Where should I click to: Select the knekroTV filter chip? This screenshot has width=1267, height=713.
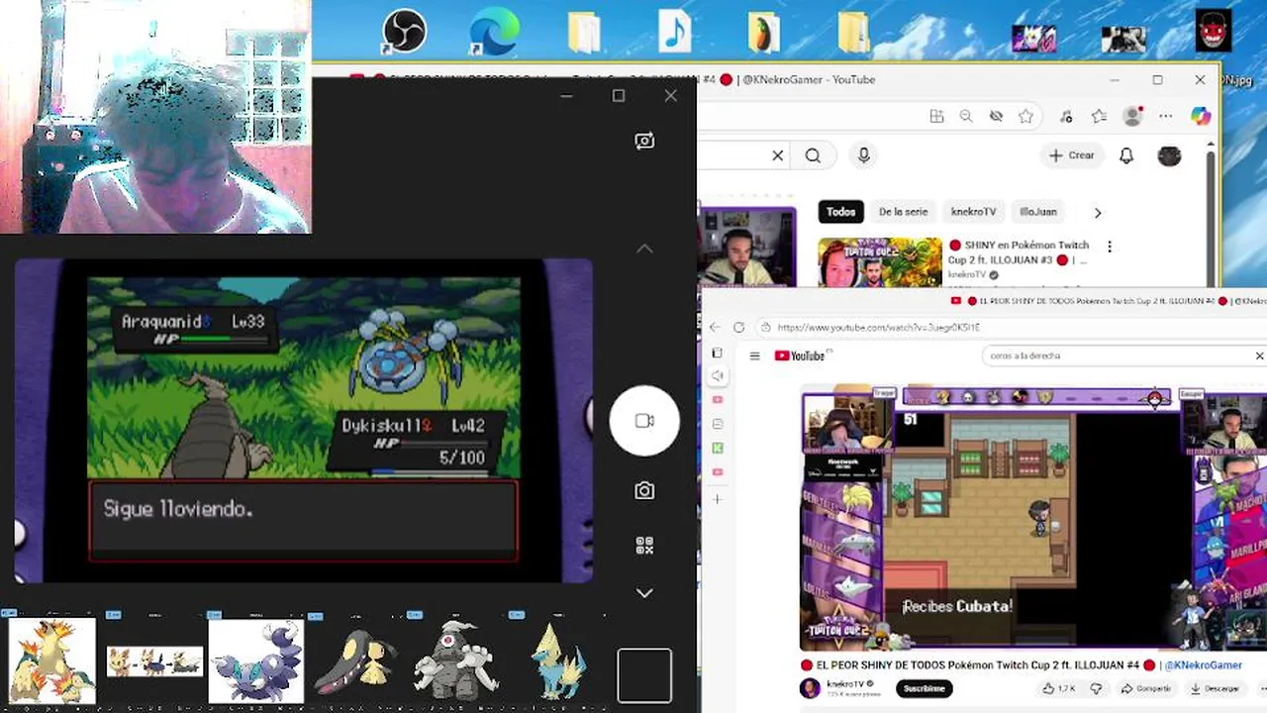click(973, 212)
